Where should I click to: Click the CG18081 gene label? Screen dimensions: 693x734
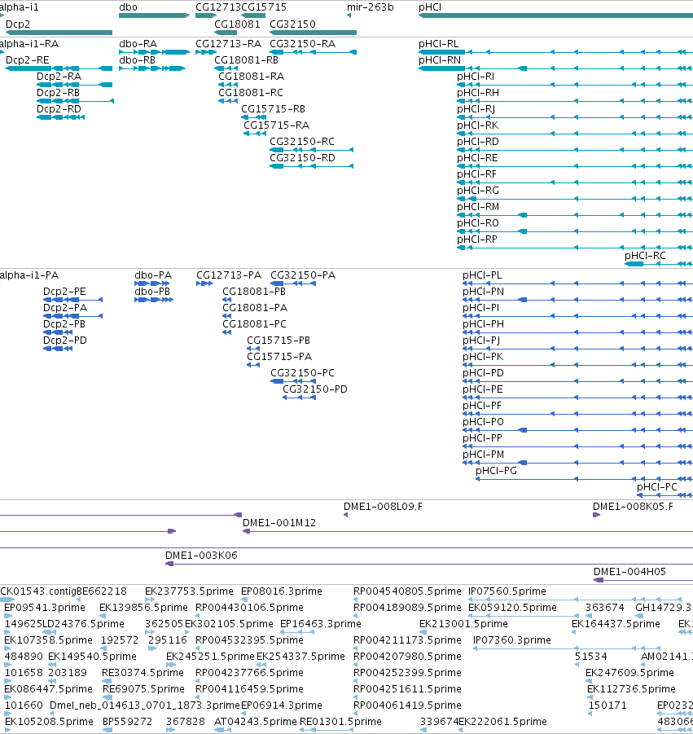click(x=237, y=24)
